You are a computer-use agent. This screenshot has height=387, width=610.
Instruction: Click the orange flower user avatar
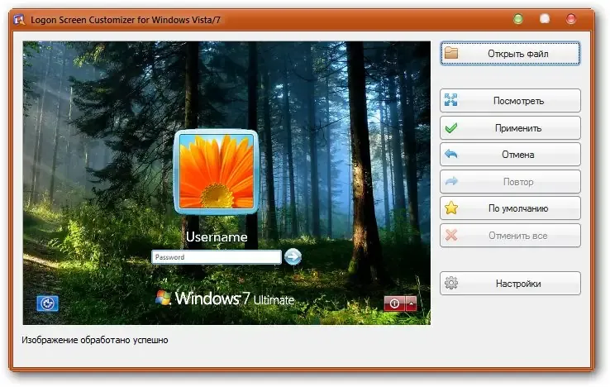coord(217,172)
